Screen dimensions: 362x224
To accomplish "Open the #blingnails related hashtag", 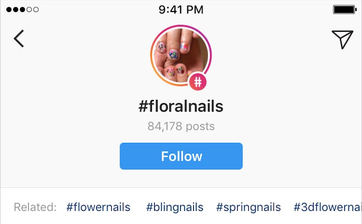I will click(x=175, y=207).
